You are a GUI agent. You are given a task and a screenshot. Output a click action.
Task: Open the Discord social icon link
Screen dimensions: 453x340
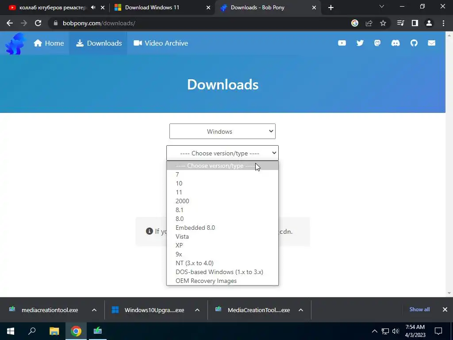click(395, 43)
